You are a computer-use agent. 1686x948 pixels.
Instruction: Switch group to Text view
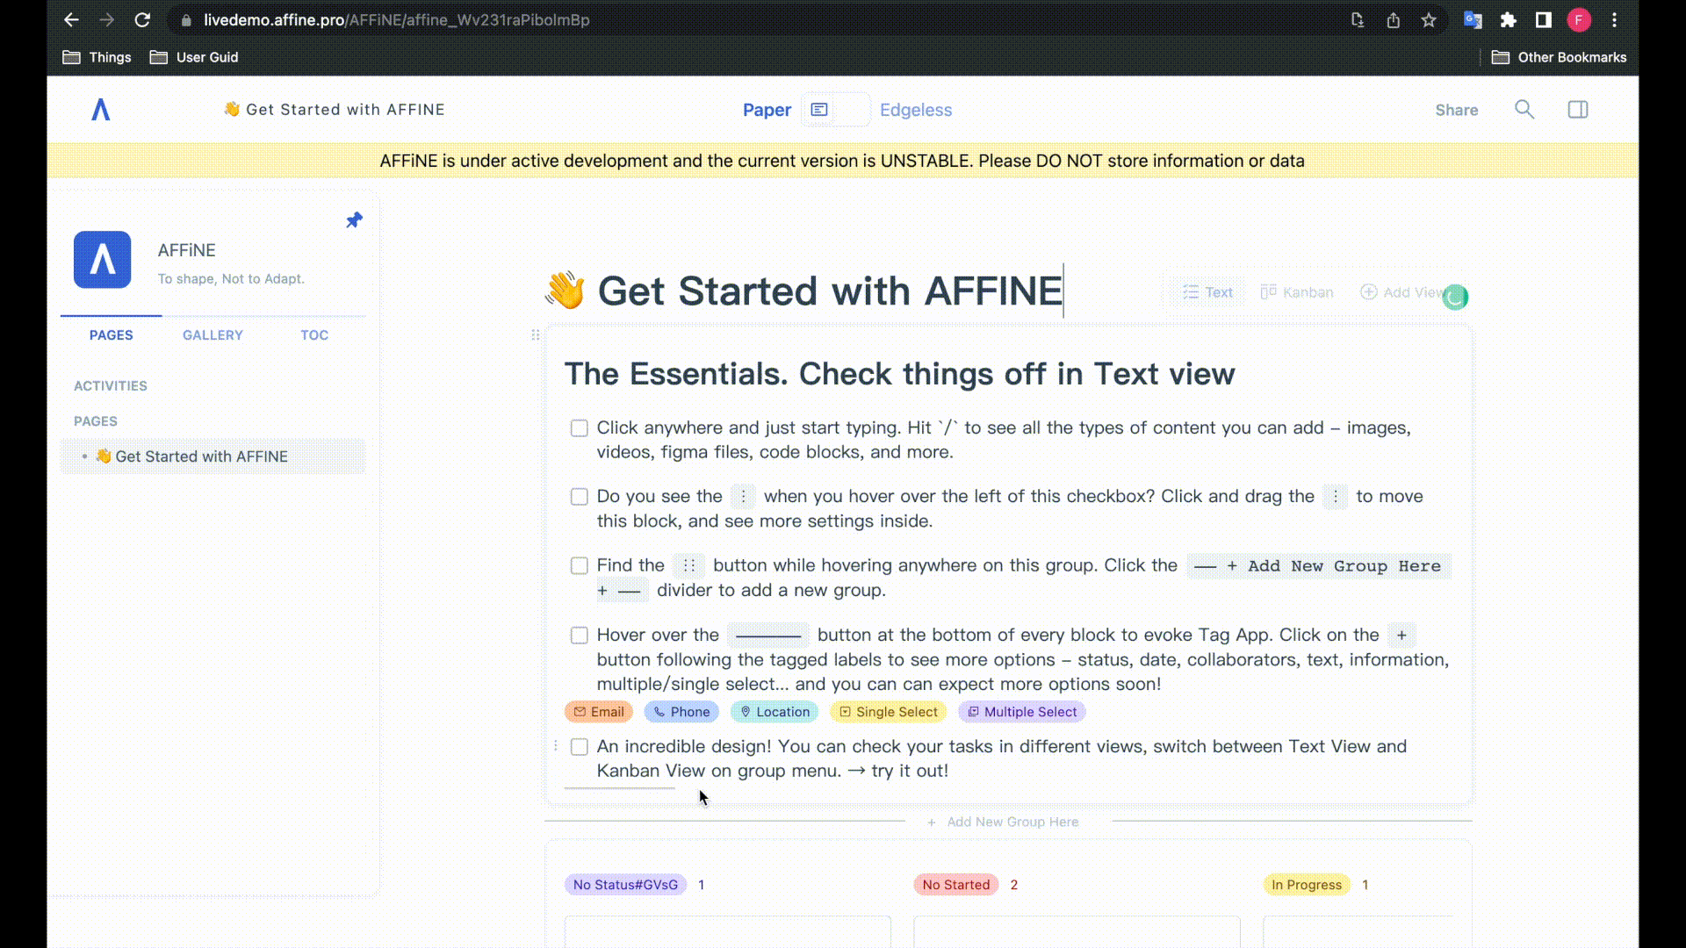[1207, 292]
